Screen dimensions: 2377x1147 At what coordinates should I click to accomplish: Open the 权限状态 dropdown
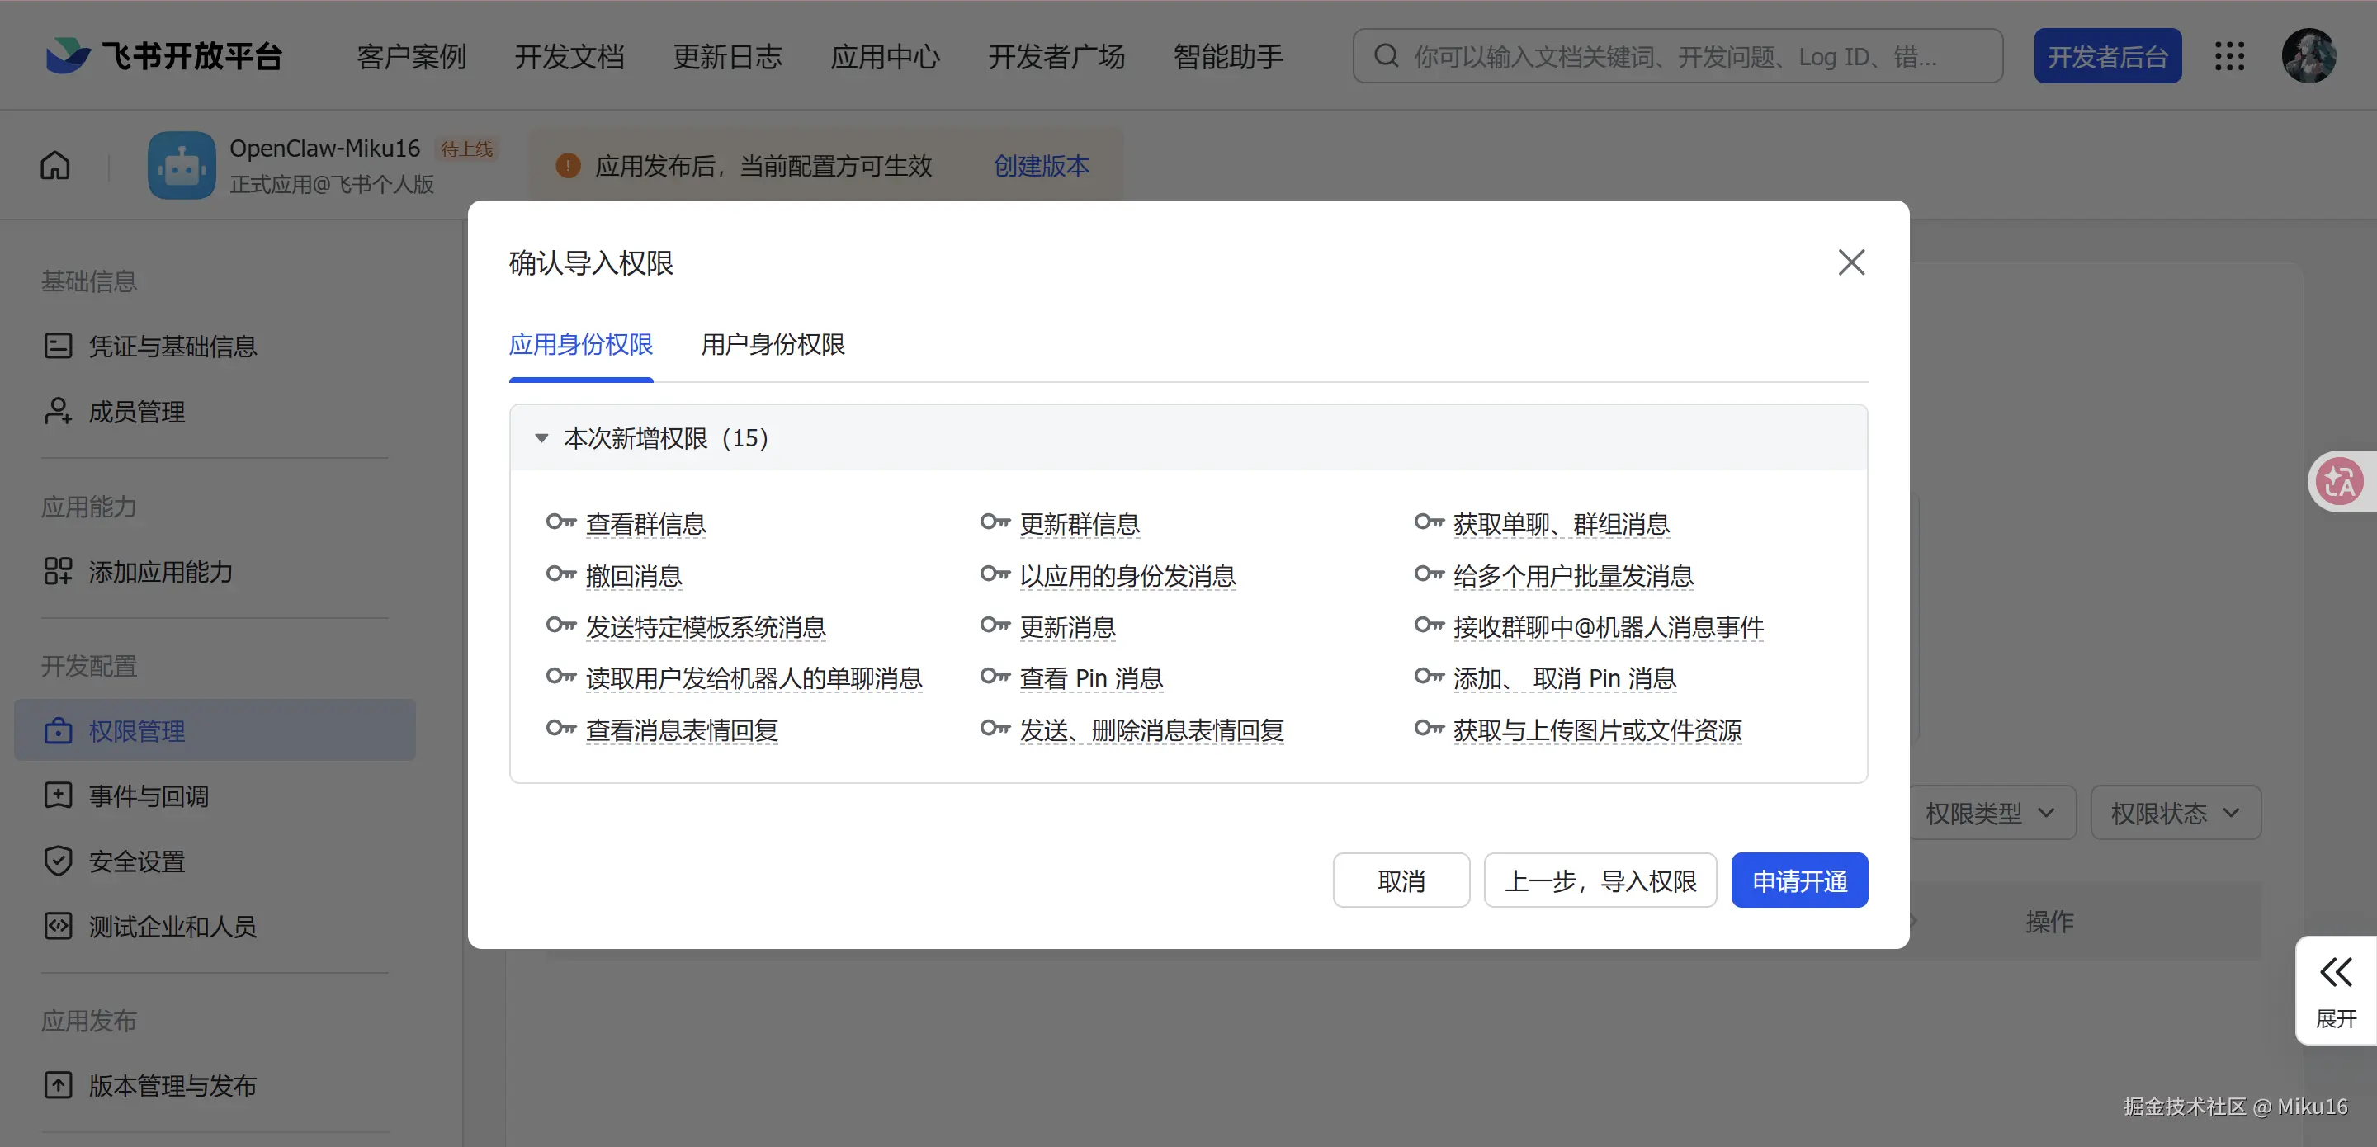point(2175,813)
